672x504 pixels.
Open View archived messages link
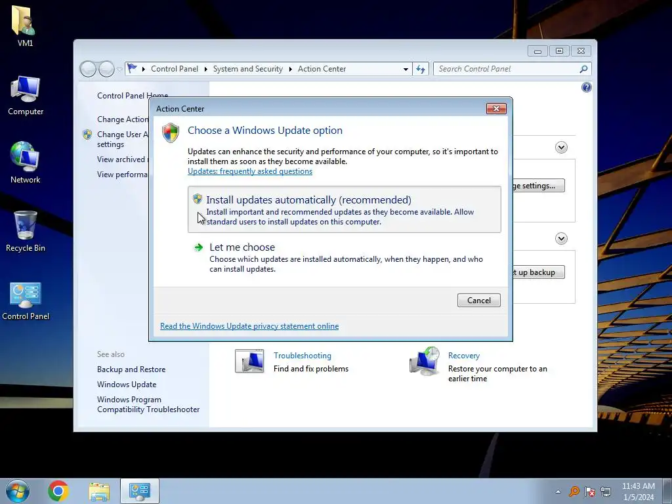coord(123,159)
